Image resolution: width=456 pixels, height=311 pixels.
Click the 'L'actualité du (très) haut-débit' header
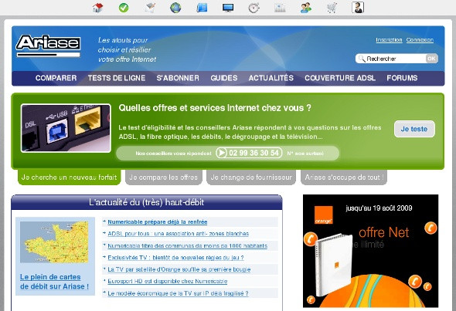point(147,202)
